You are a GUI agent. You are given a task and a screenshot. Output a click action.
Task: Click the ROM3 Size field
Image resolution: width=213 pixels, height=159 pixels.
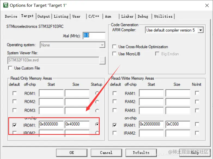pyautogui.click(x=77, y=111)
